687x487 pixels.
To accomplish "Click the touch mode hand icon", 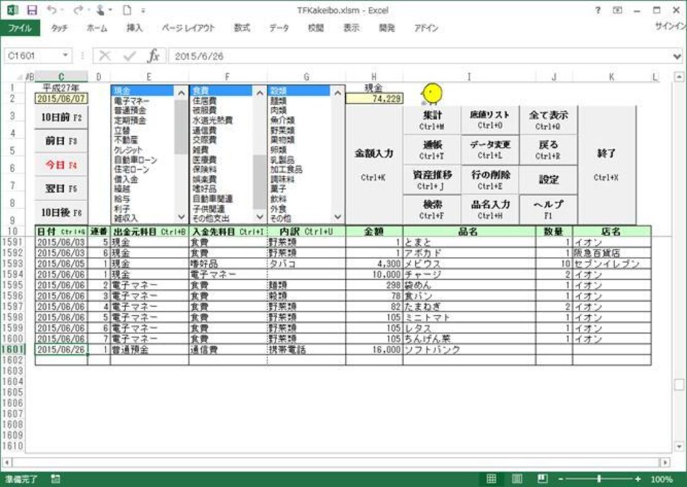I will point(101,10).
